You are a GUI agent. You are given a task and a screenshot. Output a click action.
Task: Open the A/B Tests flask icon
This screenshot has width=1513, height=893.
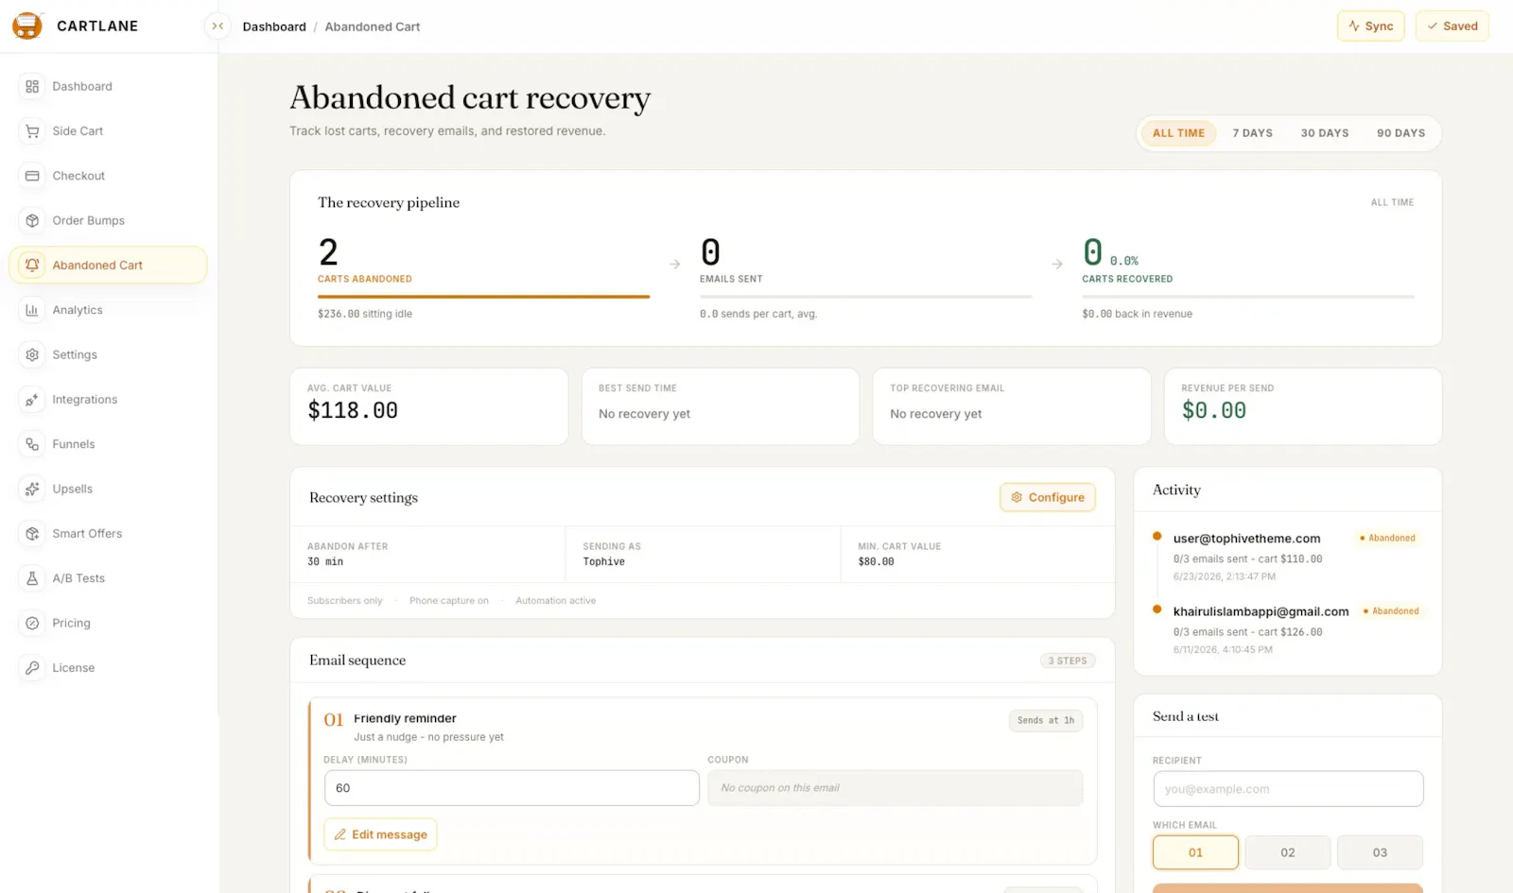click(x=32, y=578)
